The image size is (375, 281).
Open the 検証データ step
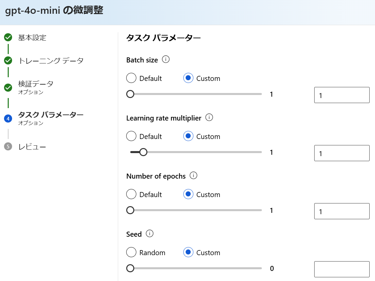click(36, 84)
